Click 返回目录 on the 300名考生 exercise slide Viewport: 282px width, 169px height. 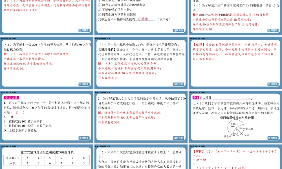[x=178, y=138]
